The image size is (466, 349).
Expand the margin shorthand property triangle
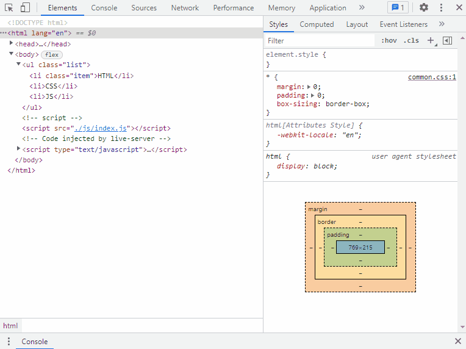[x=309, y=87]
